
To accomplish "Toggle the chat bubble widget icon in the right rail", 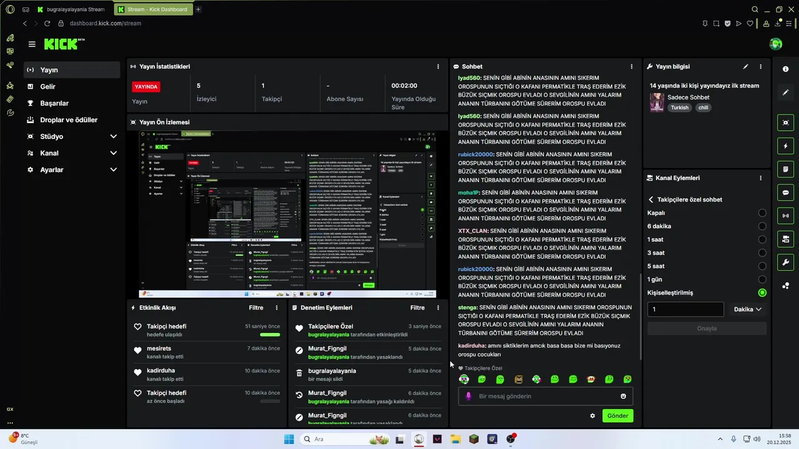I will 785,193.
